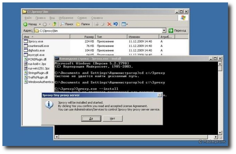Click the Переход go button
236x154 pixels.
177,31
